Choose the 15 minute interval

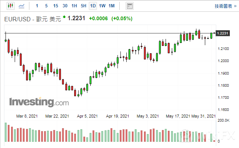click(55, 6)
